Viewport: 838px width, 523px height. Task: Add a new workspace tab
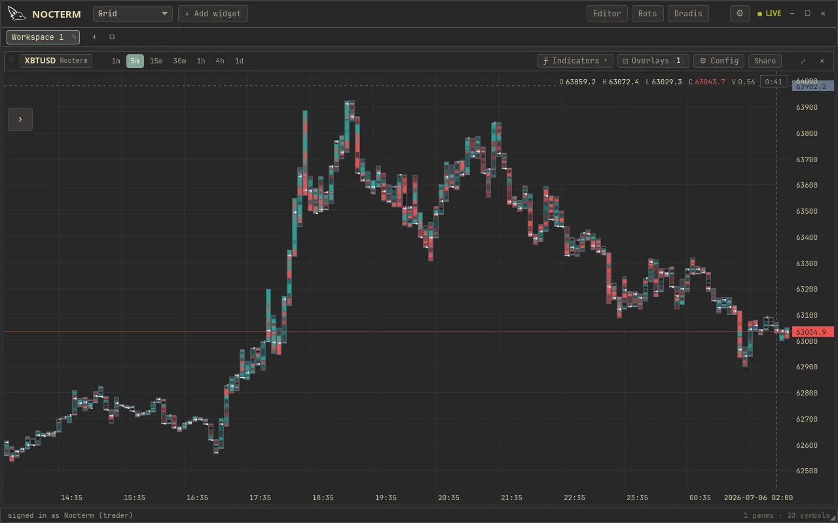94,37
